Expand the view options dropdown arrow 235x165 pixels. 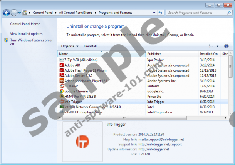coord(217,46)
